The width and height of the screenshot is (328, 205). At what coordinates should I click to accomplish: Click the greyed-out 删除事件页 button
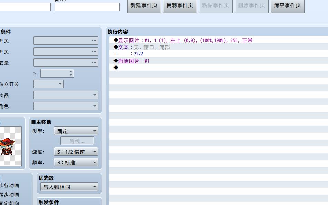click(252, 6)
